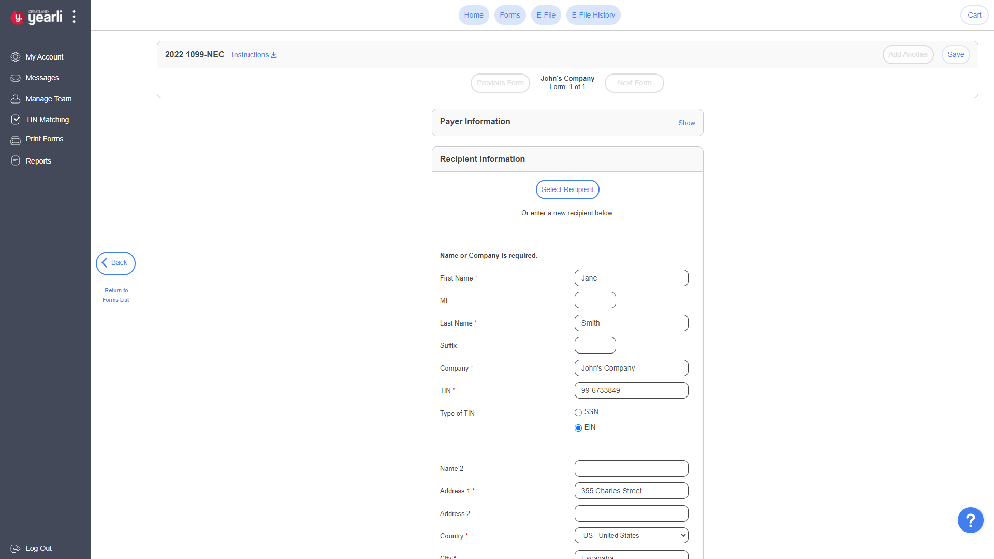Click the 'Recipient Information' section heading

coord(483,159)
